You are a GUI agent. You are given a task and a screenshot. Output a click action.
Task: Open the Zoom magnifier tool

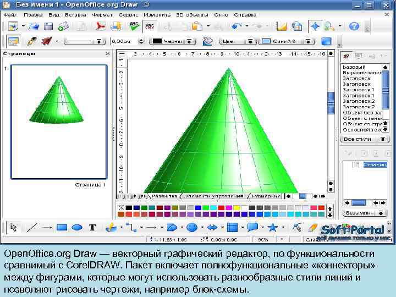pos(329,26)
